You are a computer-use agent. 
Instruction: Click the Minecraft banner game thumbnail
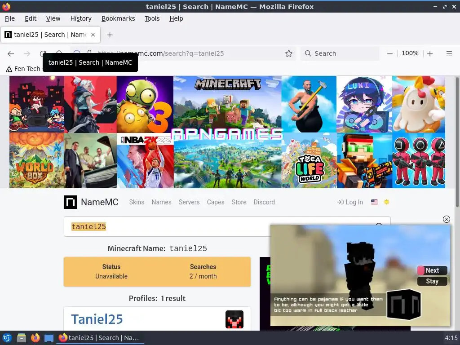tap(227, 104)
